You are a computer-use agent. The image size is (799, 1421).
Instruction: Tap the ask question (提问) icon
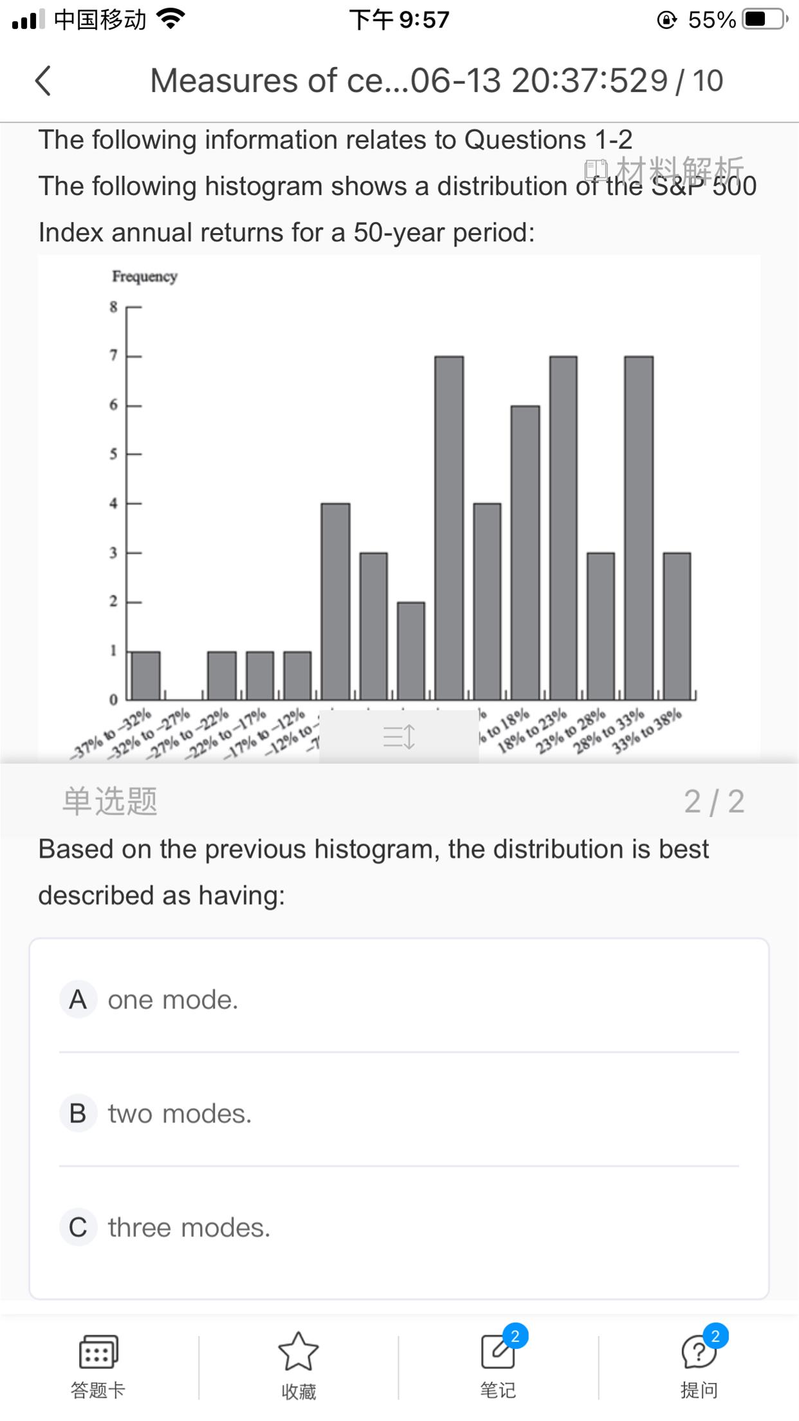tap(699, 1350)
